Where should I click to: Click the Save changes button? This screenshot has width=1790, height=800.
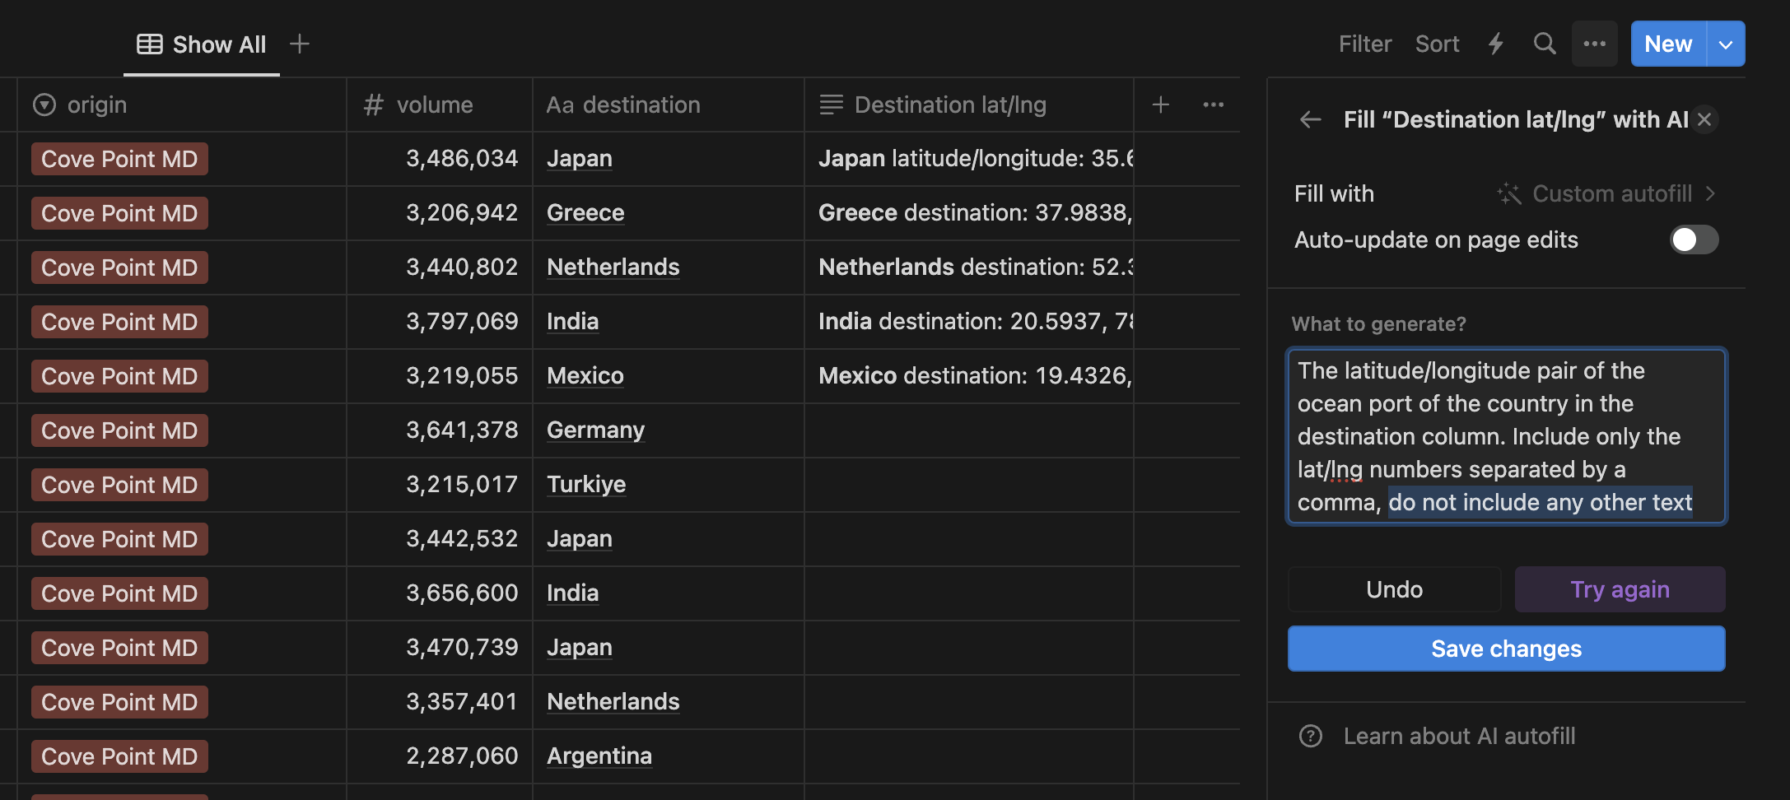[x=1506, y=649]
